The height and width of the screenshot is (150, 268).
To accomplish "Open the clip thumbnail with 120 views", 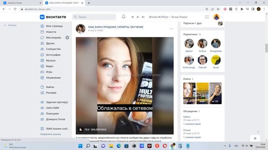I will (215, 93).
